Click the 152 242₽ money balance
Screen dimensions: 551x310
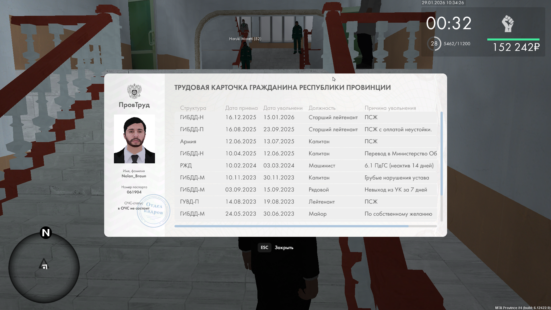pyautogui.click(x=516, y=47)
